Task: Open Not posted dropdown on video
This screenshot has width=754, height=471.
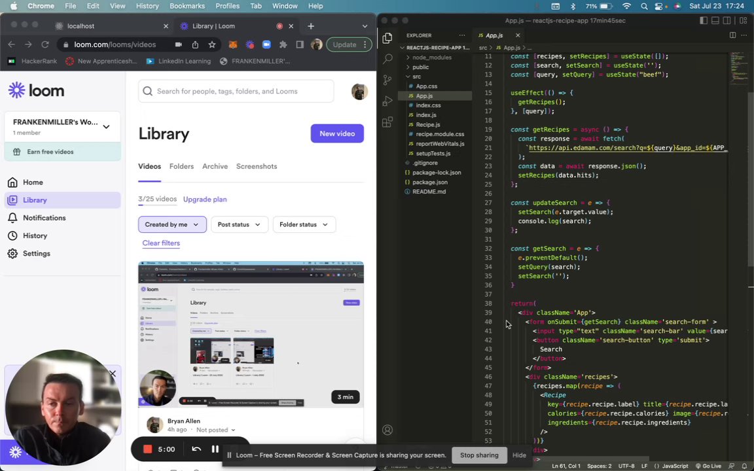Action: click(216, 430)
